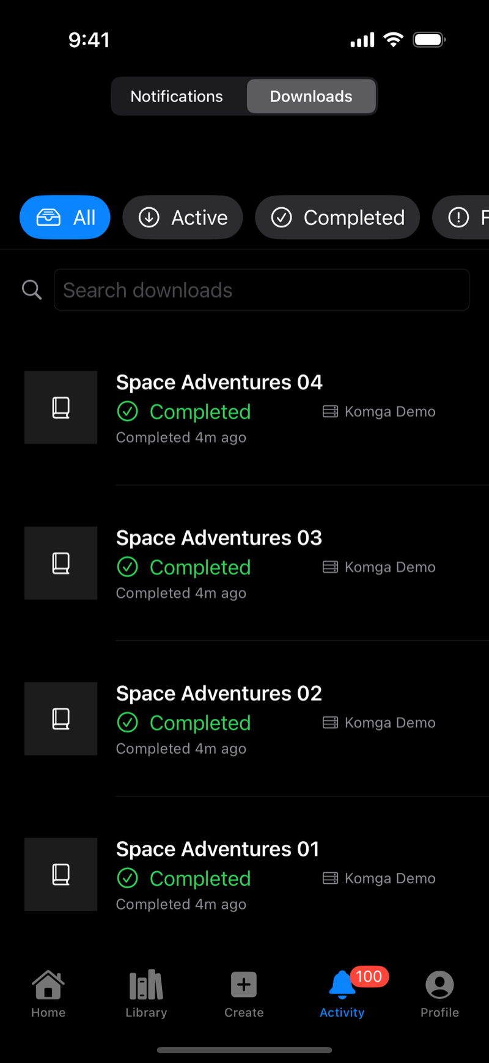Tap the Create plus icon
The image size is (489, 1063).
[x=244, y=985]
